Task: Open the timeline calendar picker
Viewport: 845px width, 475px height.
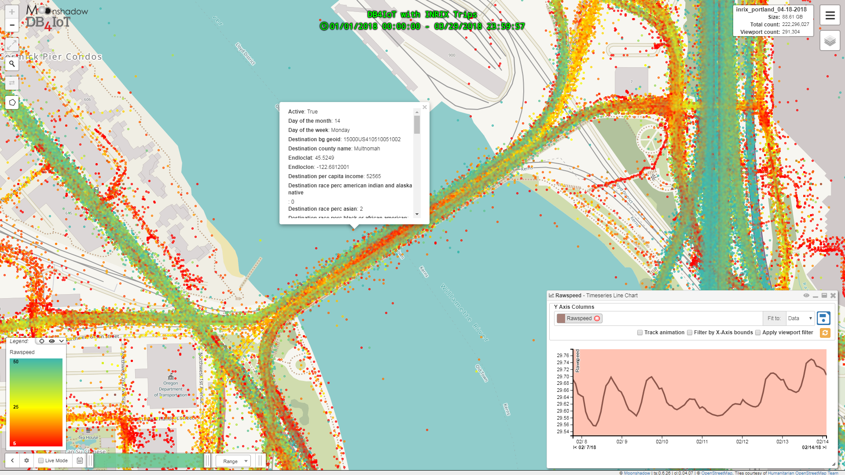Action: pos(80,460)
